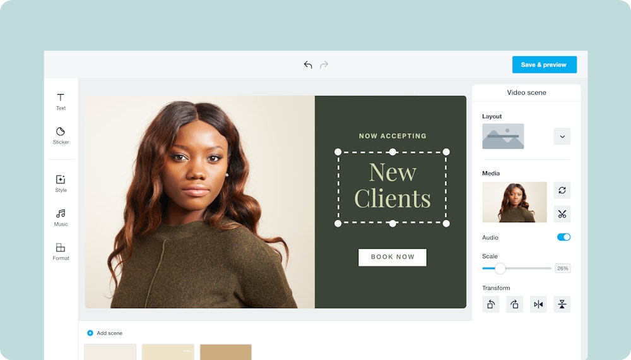Toggle the Audio switch off
631x360 pixels.
(x=563, y=237)
